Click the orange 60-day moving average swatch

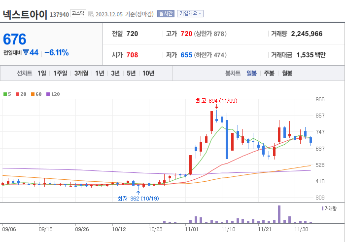click(x=33, y=94)
